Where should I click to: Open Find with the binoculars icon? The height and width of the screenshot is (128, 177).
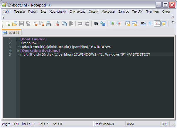click(96, 24)
